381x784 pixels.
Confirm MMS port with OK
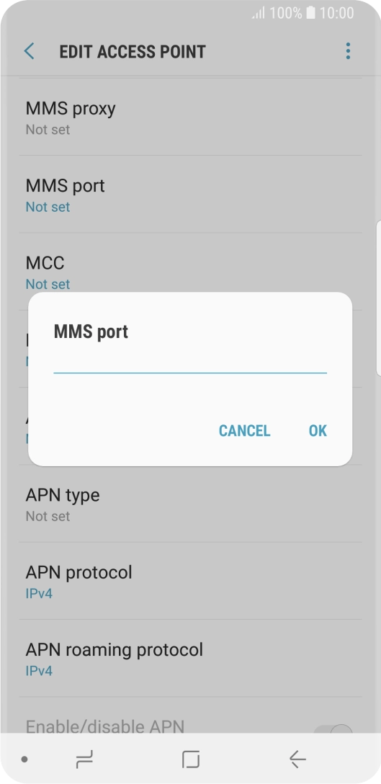tap(318, 430)
